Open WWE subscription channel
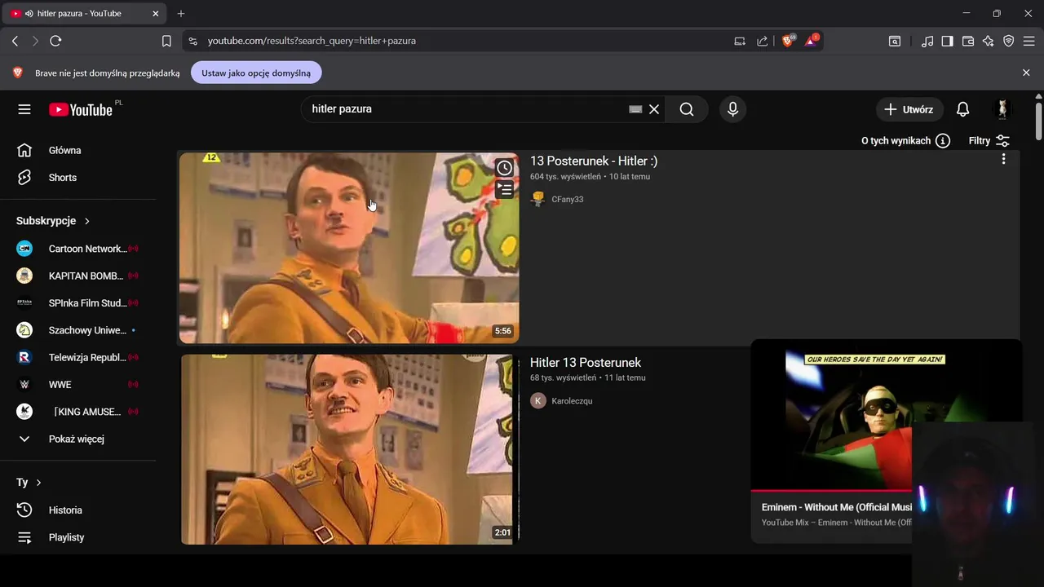Viewport: 1044px width, 587px height. point(77,385)
